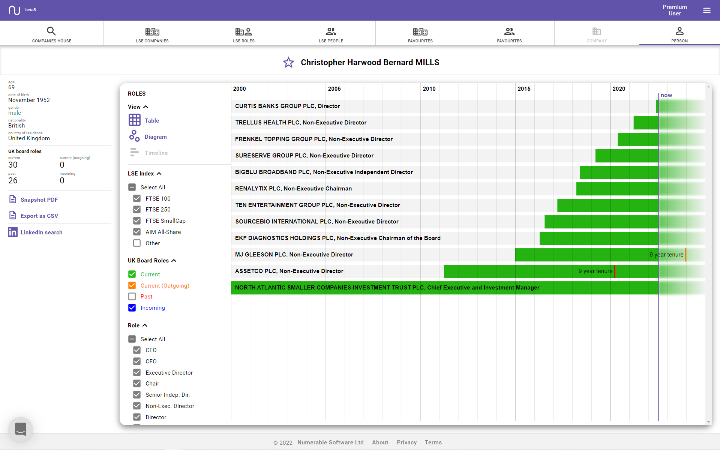Image resolution: width=720 pixels, height=450 pixels.
Task: Collapse the Role filter section
Action: pyautogui.click(x=145, y=325)
